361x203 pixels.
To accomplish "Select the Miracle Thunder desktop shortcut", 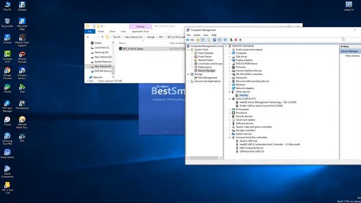I will coord(22,57).
